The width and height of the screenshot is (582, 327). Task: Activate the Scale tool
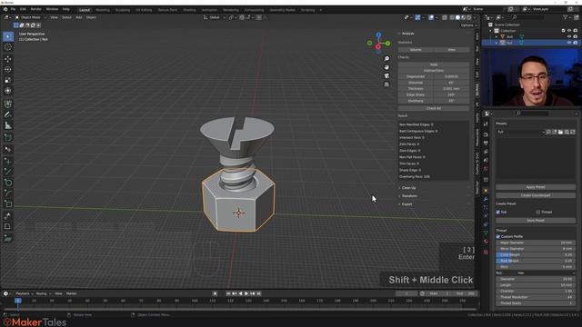point(8,80)
